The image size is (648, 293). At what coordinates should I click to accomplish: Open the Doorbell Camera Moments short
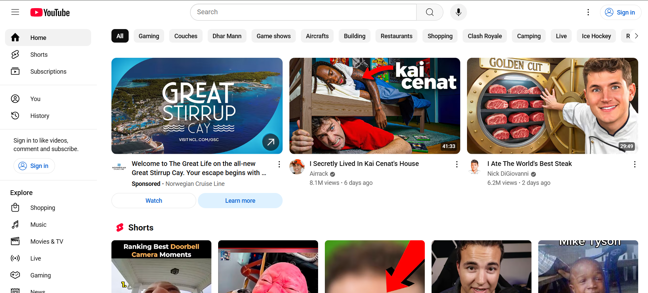coord(161,267)
